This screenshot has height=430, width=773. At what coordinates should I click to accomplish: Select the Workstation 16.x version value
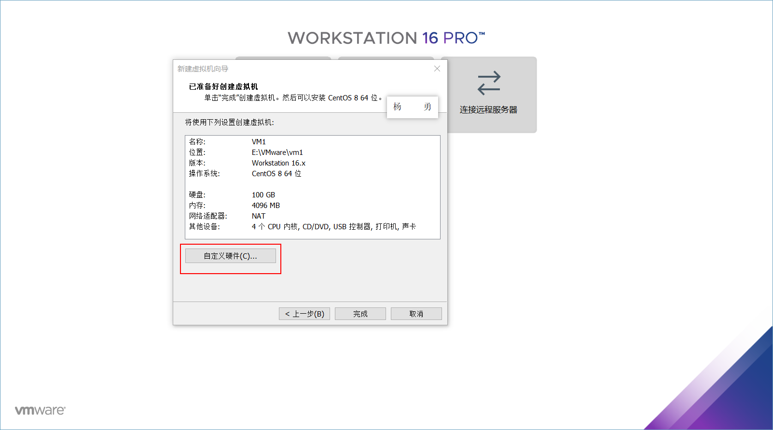click(278, 163)
